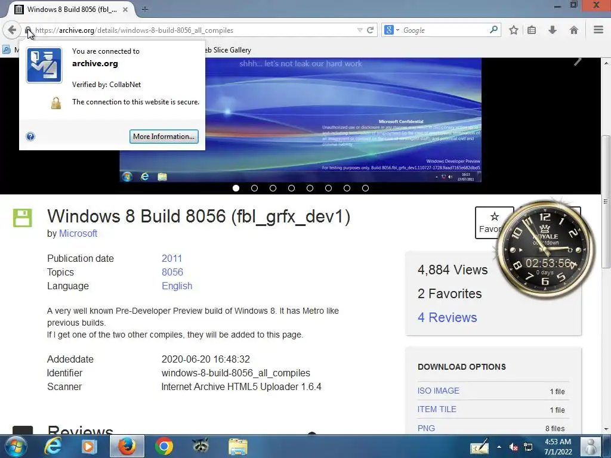Open the 4 Reviews link
Viewport: 611px width, 458px height.
448,317
